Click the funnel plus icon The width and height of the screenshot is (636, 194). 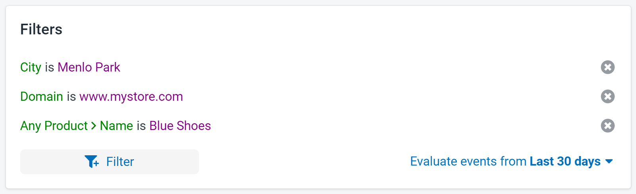point(92,162)
